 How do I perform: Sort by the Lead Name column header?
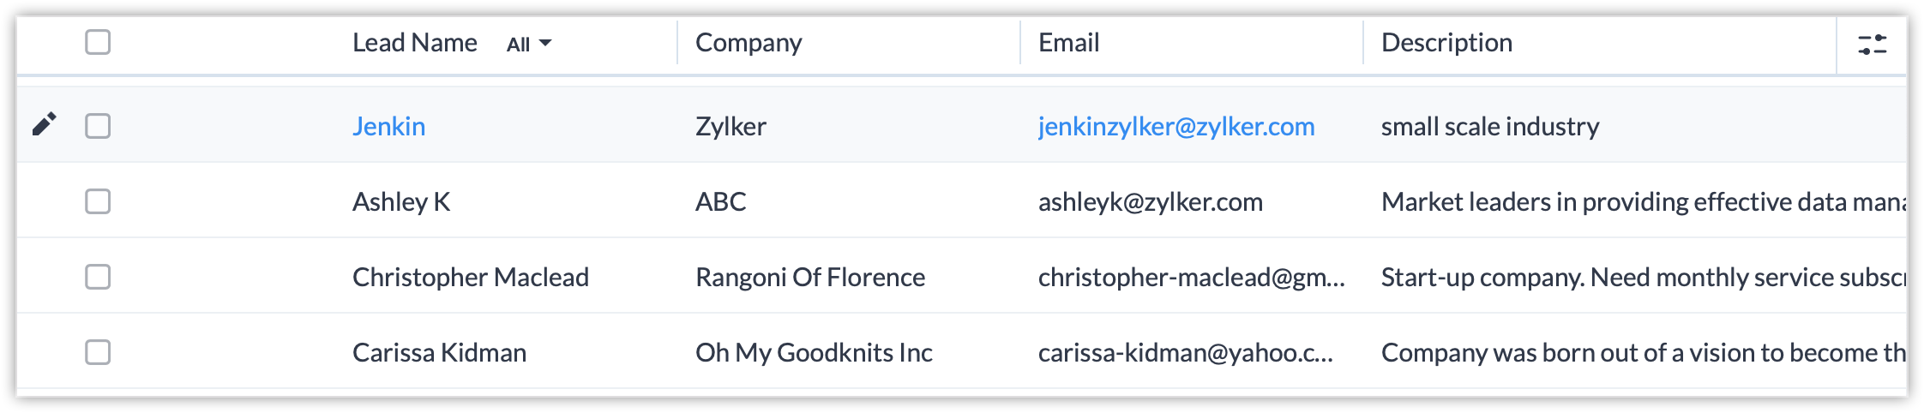414,43
